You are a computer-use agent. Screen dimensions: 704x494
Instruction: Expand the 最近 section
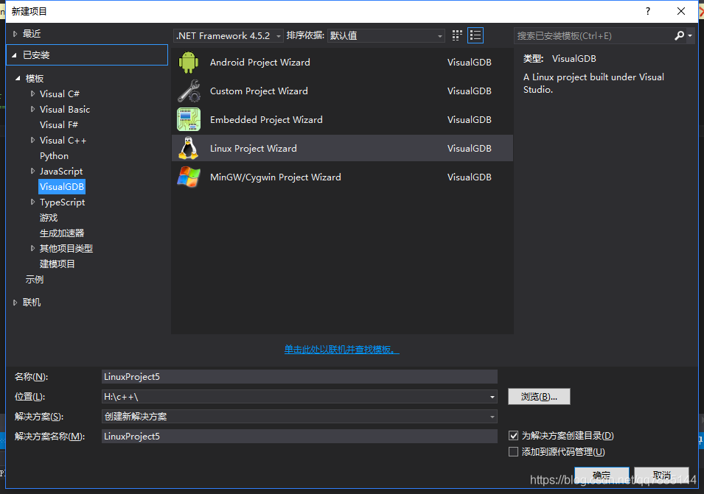click(15, 34)
